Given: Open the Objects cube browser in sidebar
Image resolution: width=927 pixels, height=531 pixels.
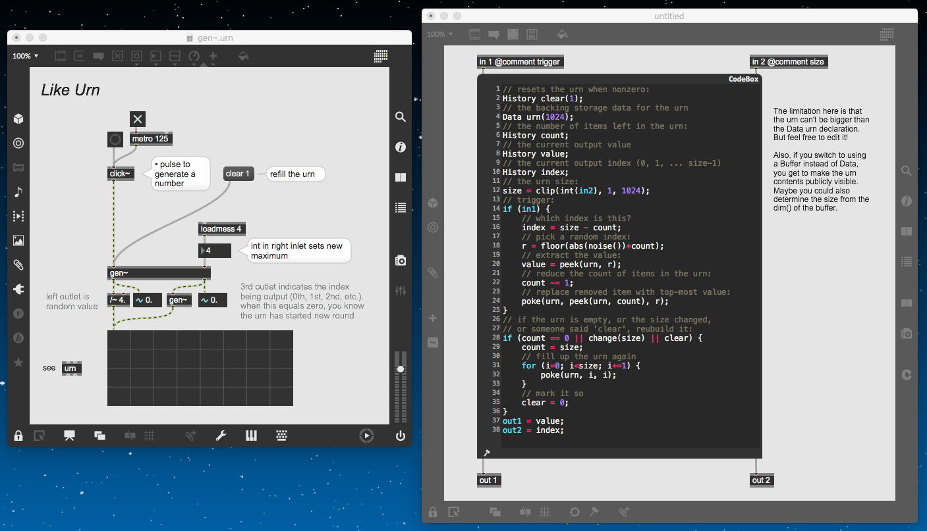Looking at the screenshot, I should click(18, 118).
